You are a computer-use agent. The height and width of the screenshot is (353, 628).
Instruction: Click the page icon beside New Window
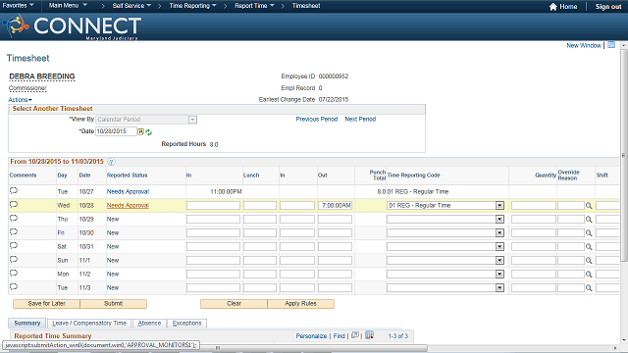tap(611, 45)
